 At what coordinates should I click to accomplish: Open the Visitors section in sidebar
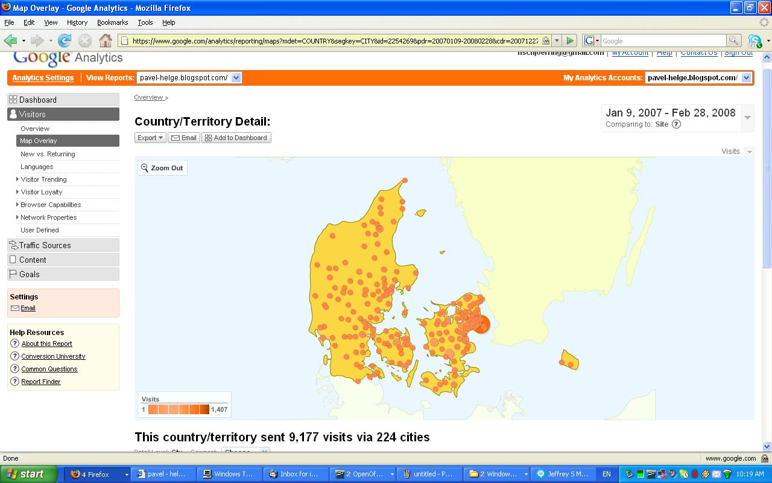[x=63, y=114]
